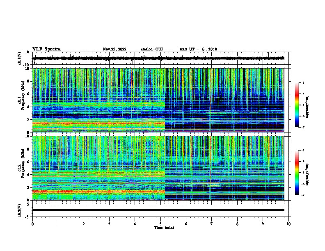Click the 'Time (min)' axis label
Image resolution: width=325 pixels, height=251 pixels.
(164, 228)
